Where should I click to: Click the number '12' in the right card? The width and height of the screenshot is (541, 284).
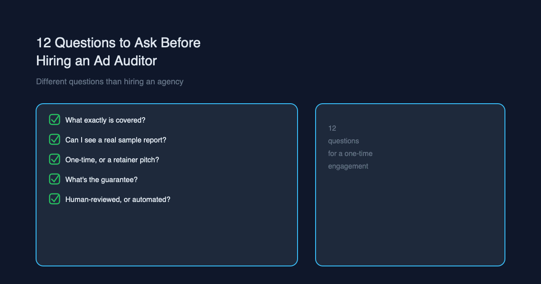pos(332,128)
